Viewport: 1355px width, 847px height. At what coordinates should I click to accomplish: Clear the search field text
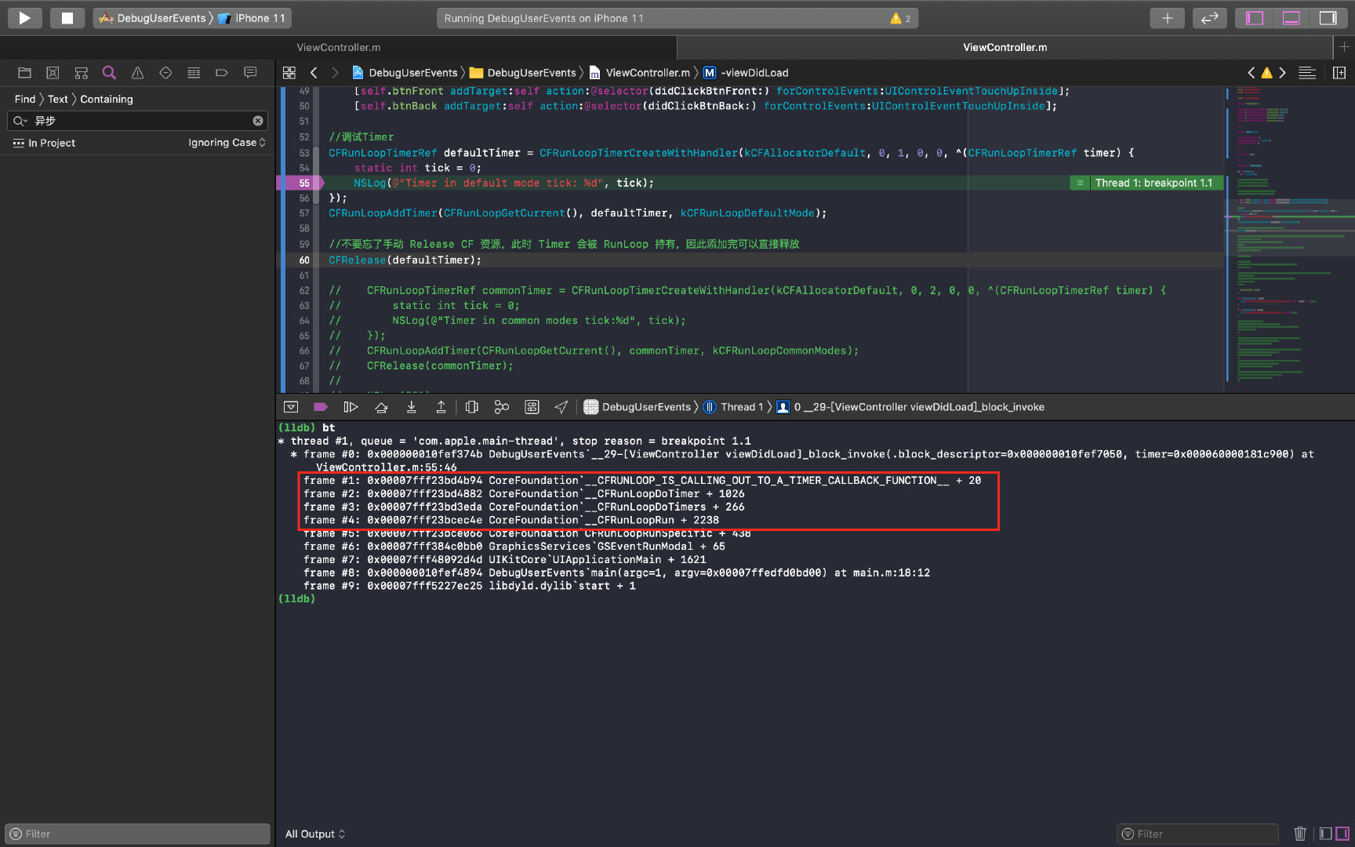point(257,121)
